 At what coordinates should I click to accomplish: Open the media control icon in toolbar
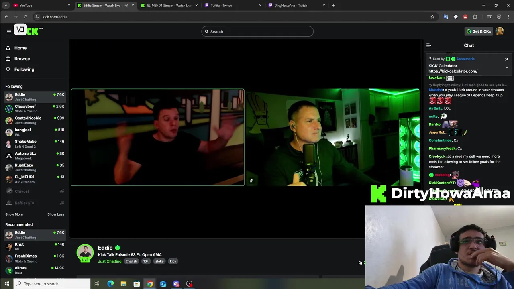[489, 17]
